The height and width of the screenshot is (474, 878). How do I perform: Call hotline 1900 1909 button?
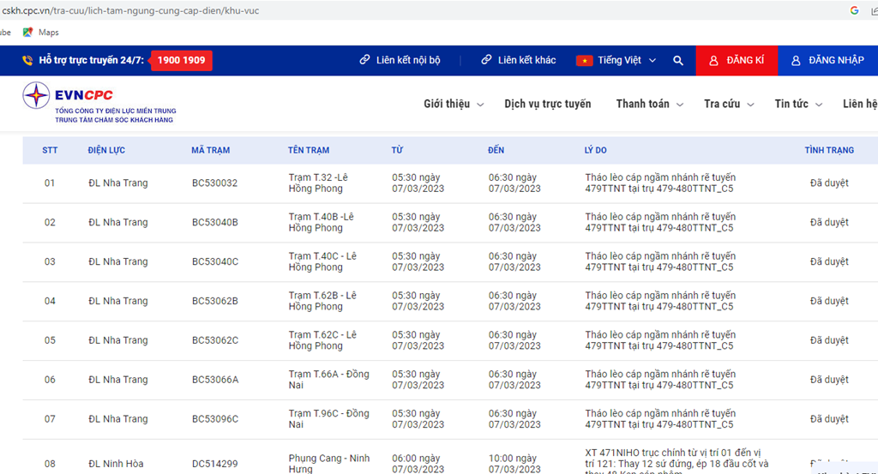[x=181, y=61]
